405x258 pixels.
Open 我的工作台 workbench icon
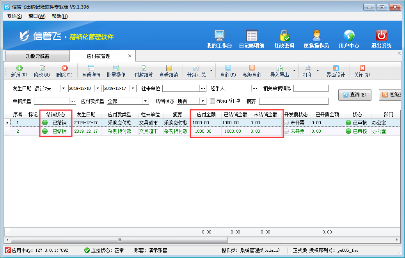[219, 36]
